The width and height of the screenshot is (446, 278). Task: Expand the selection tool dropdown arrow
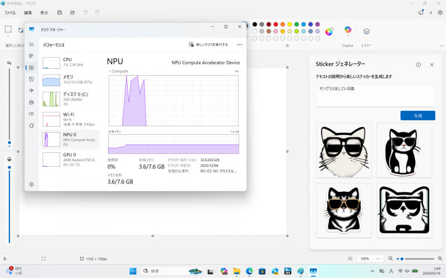coord(8,37)
